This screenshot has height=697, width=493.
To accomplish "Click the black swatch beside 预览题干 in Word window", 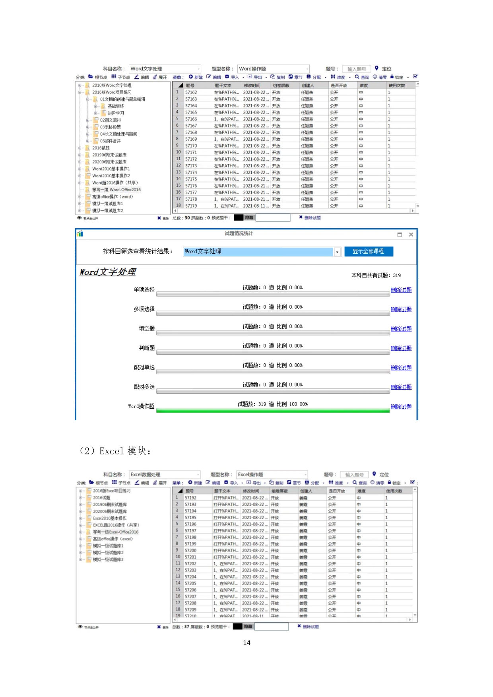I will [239, 217].
